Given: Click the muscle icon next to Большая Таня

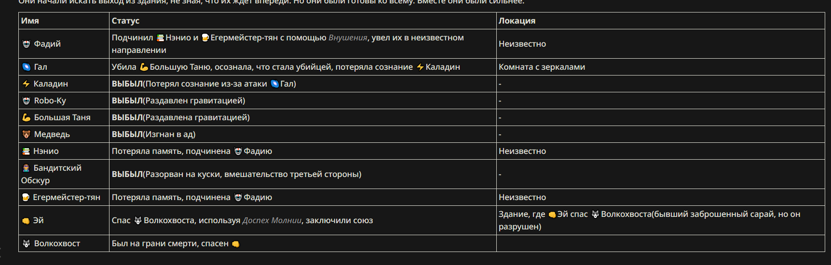Looking at the screenshot, I should point(27,117).
